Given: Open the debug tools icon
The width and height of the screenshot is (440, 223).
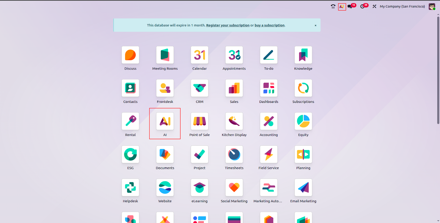Looking at the screenshot, I should pos(374,7).
